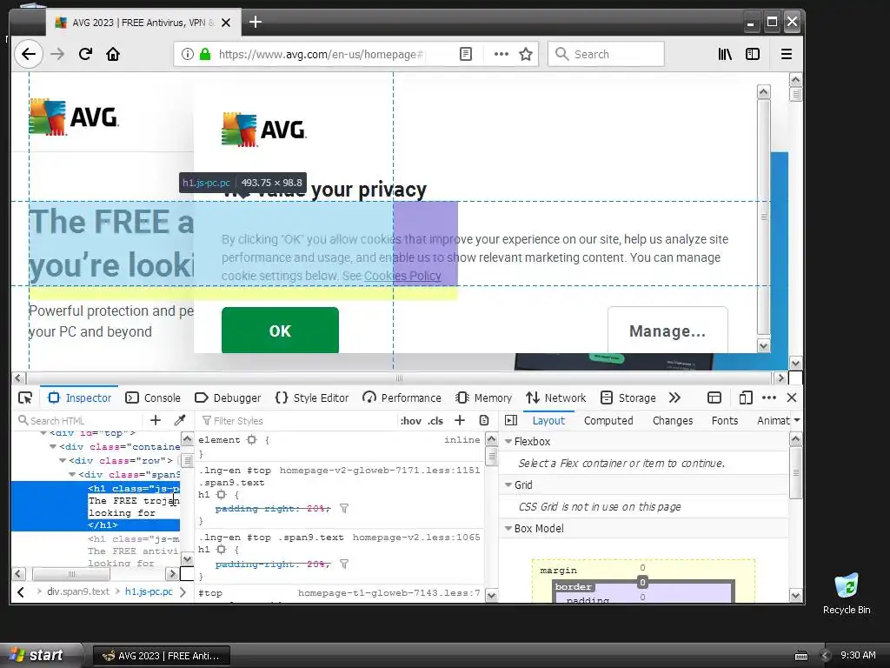Open homepage-v2.less:1065 source link

[x=416, y=538]
